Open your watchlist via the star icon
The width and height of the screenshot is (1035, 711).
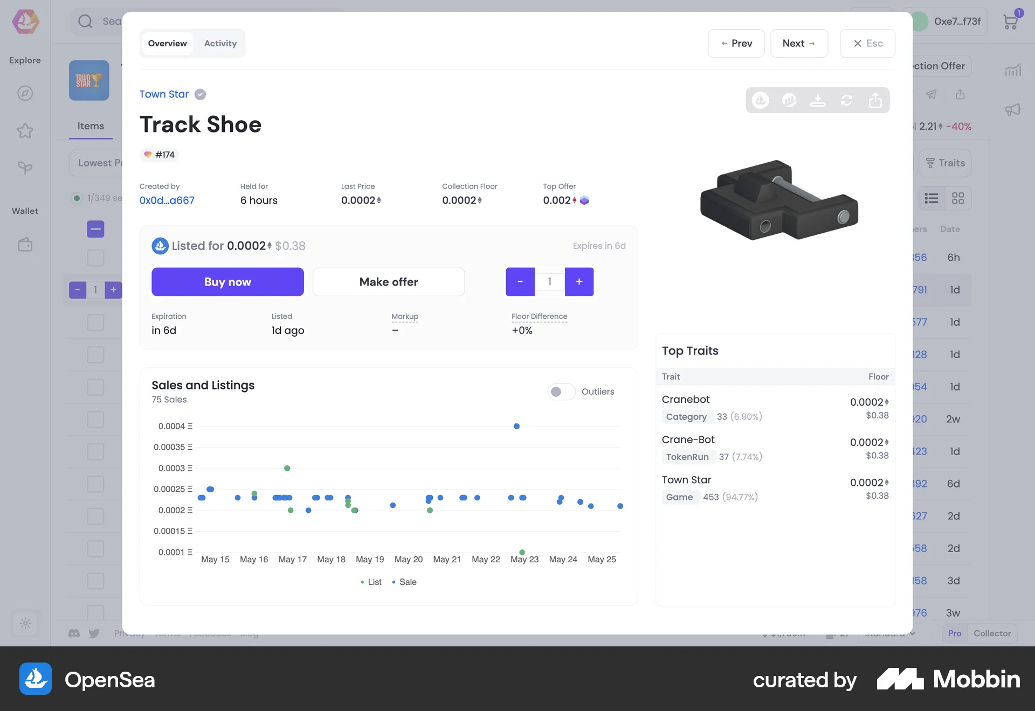tap(25, 131)
